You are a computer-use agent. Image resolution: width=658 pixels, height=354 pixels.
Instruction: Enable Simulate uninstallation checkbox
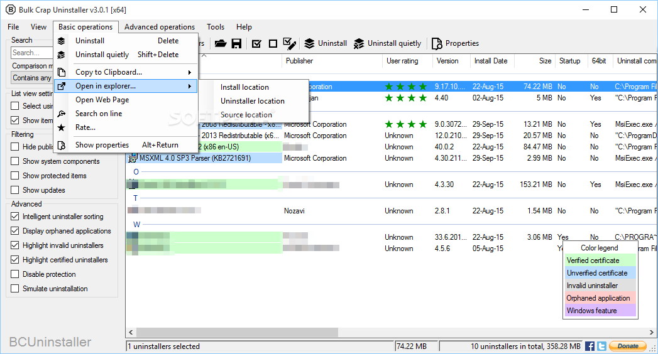[14, 289]
